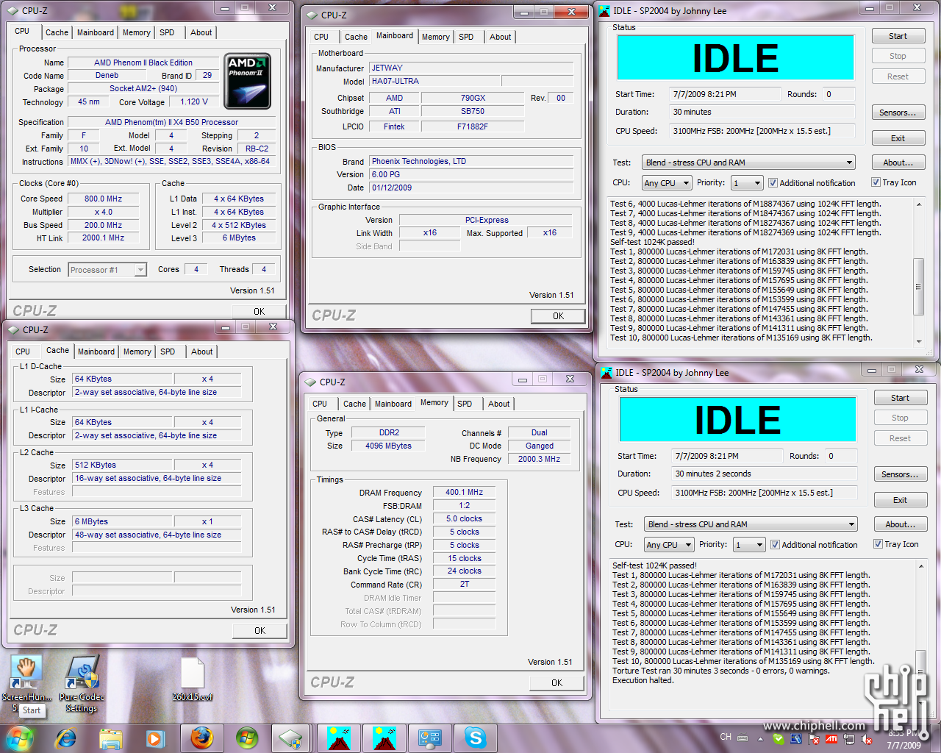Click the DRAM Frequency value 400.1 MHz
Viewport: 941px width, 753px height.
point(464,493)
